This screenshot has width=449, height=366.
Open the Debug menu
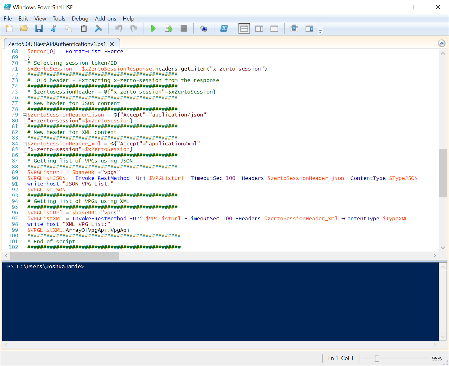tap(80, 19)
